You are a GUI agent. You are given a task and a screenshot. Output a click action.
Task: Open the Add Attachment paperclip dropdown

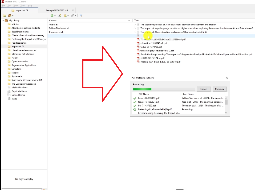pos(74,16)
